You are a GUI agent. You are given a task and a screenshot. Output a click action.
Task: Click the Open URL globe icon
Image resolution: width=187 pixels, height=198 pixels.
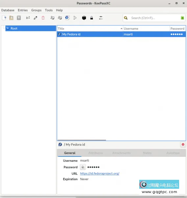pyautogui.click(x=67, y=18)
